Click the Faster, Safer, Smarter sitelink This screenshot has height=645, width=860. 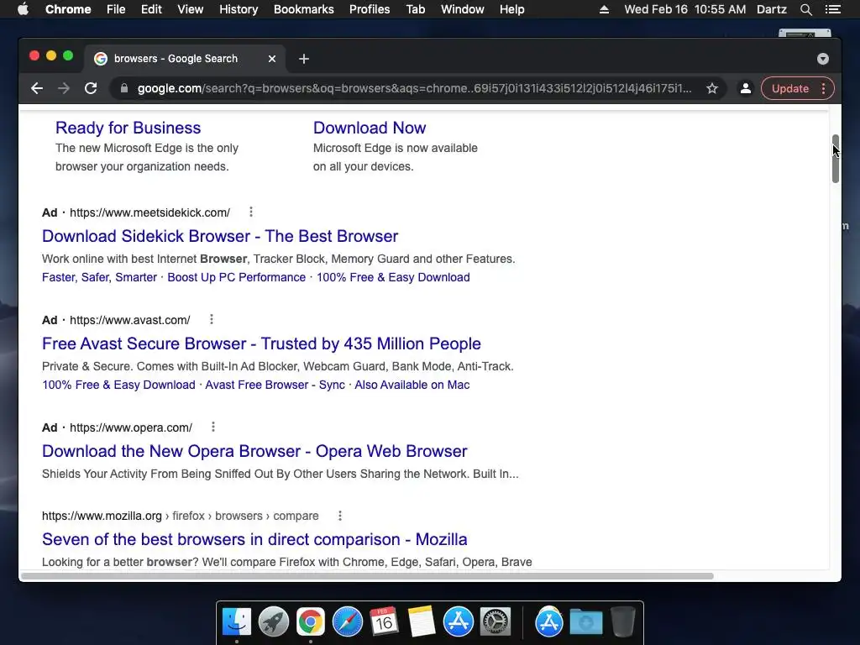tap(99, 277)
